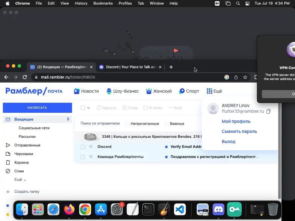Viewport: 295px width, 221px height.
Task: Open Firefox from the Dock
Action: click(69, 209)
